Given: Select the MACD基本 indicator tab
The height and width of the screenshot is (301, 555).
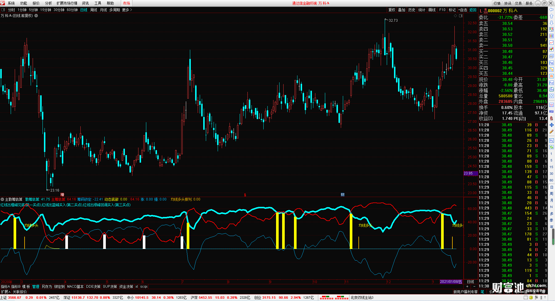Looking at the screenshot, I should [x=75, y=287].
